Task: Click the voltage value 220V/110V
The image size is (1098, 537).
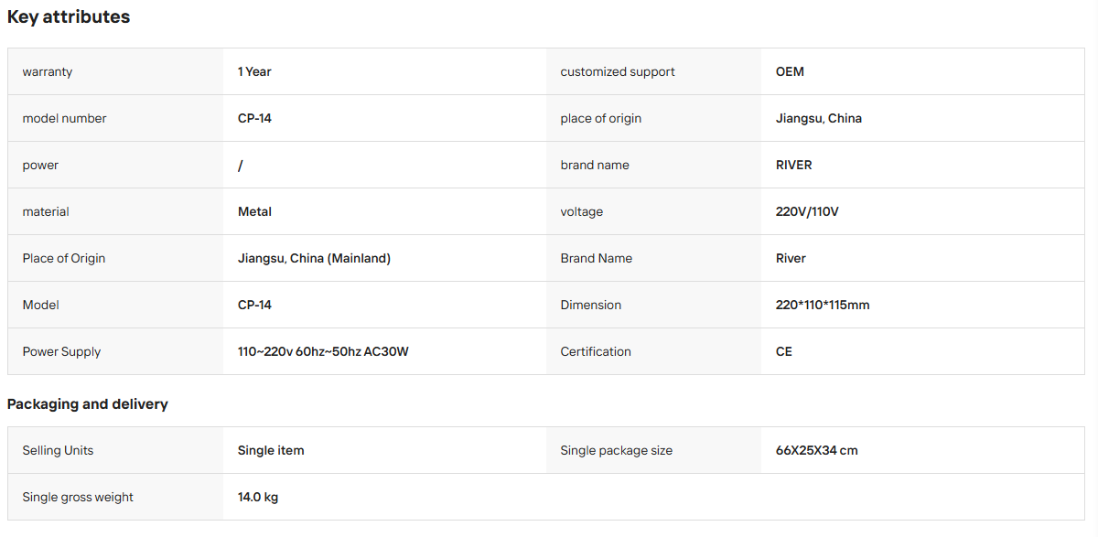Action: 807,211
